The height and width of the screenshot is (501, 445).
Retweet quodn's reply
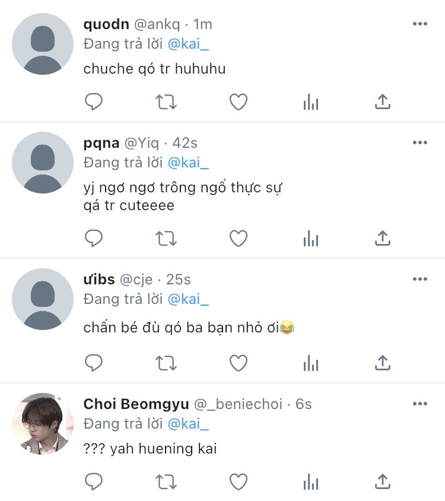tap(166, 102)
